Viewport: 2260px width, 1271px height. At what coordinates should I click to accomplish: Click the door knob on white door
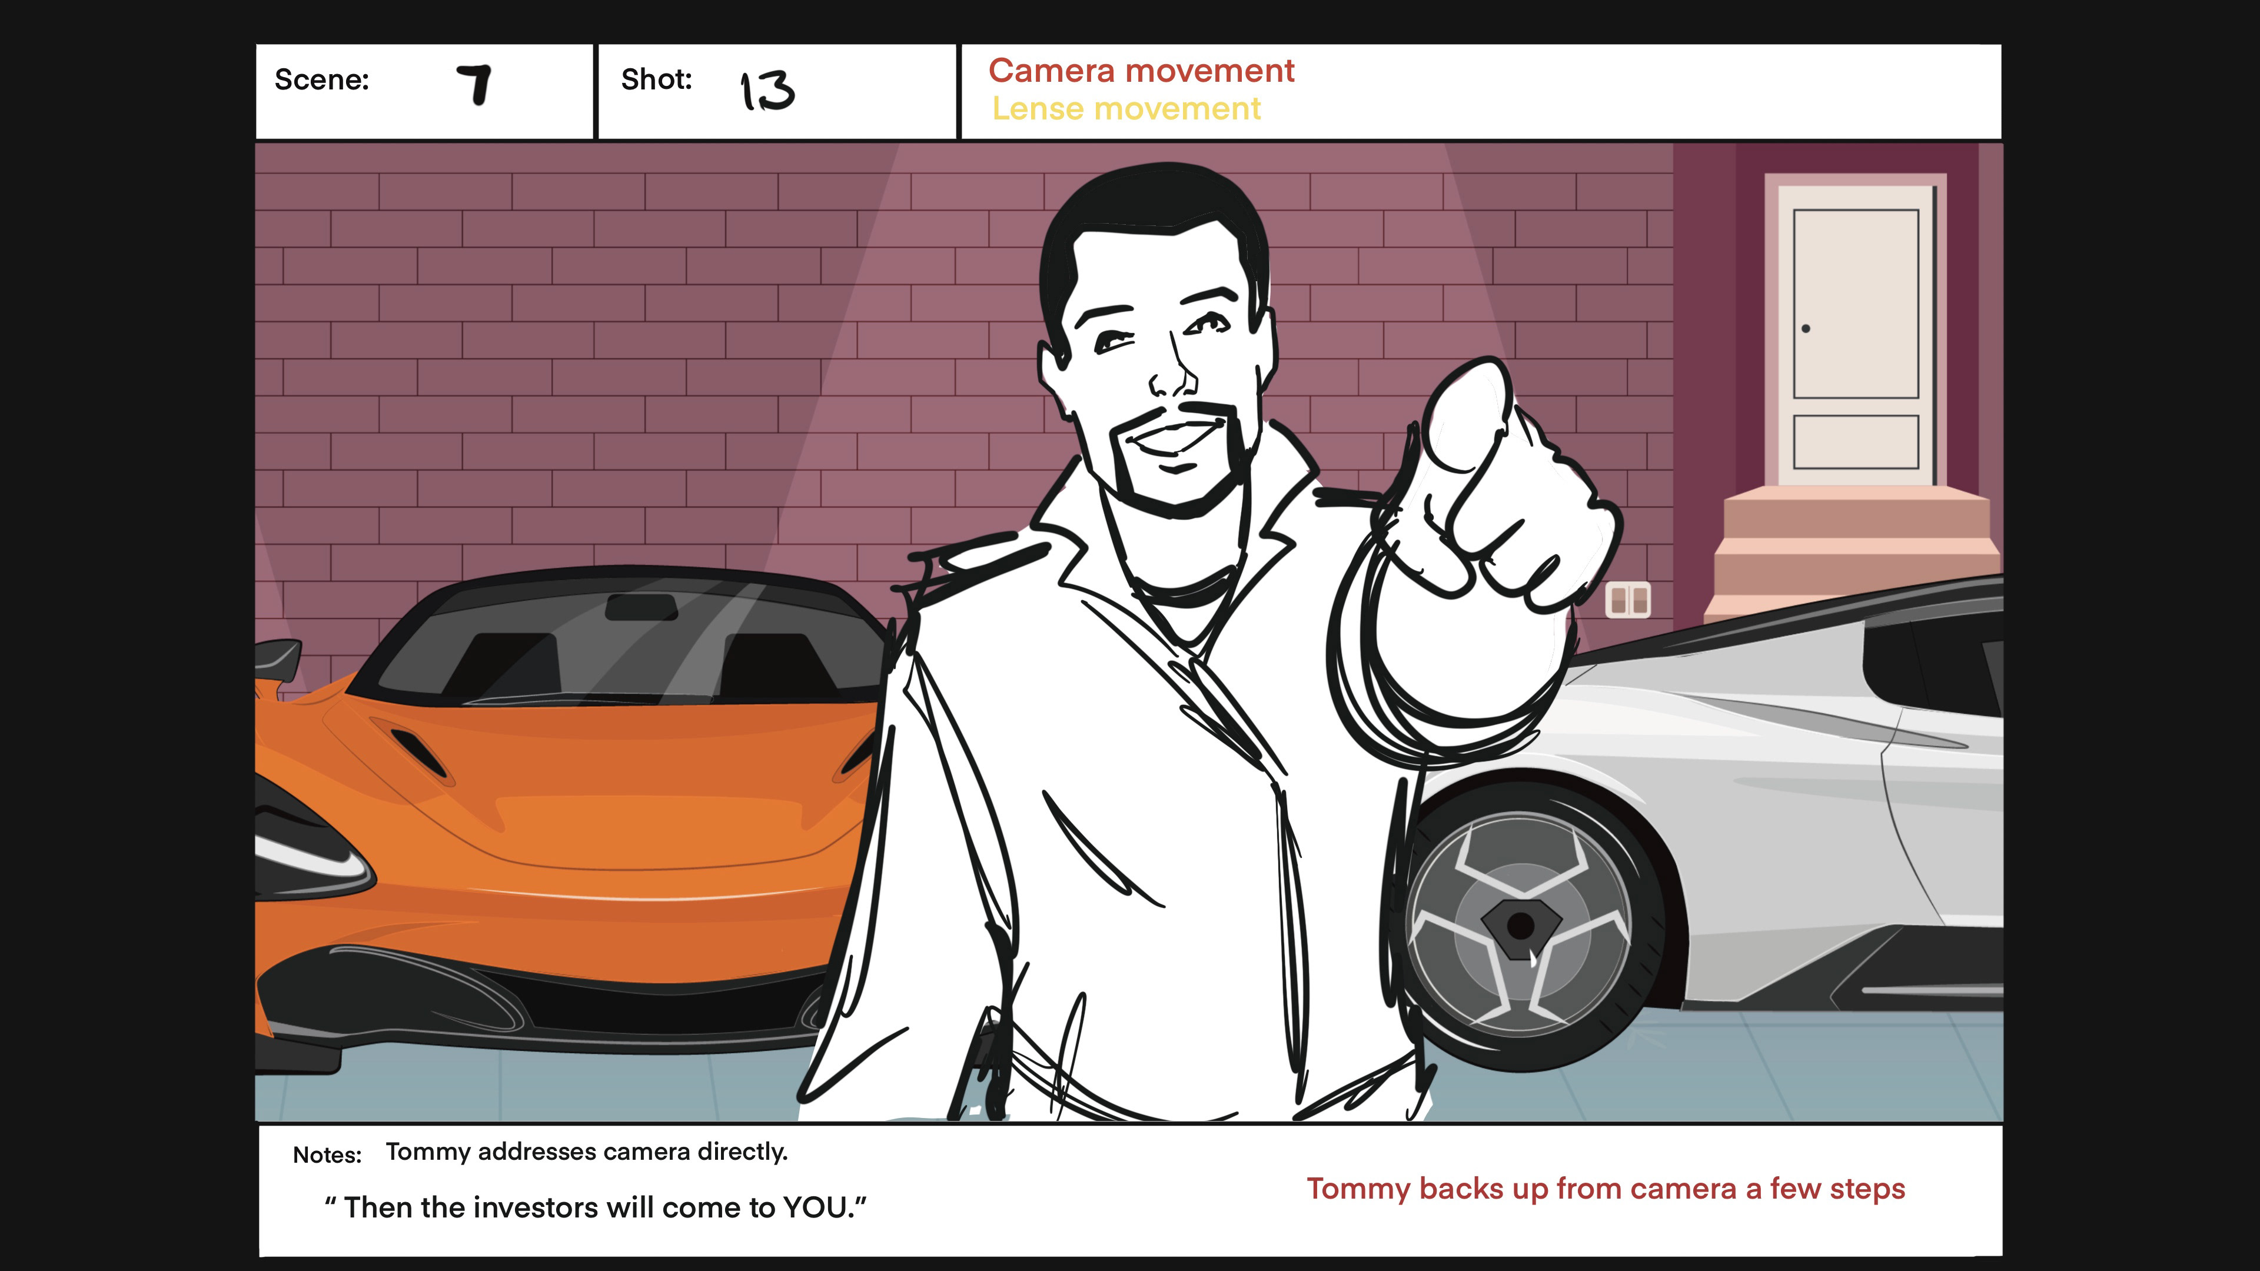(1806, 329)
